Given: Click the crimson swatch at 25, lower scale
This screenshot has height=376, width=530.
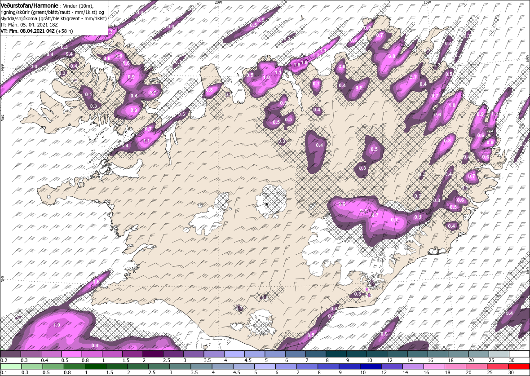Looking at the screenshot, I should point(499,367).
